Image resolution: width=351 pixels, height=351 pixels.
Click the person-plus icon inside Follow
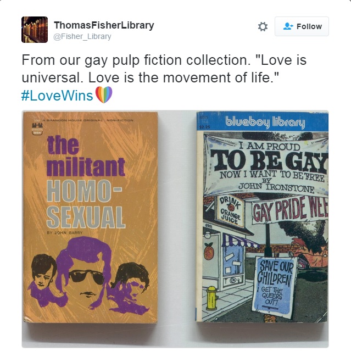288,26
